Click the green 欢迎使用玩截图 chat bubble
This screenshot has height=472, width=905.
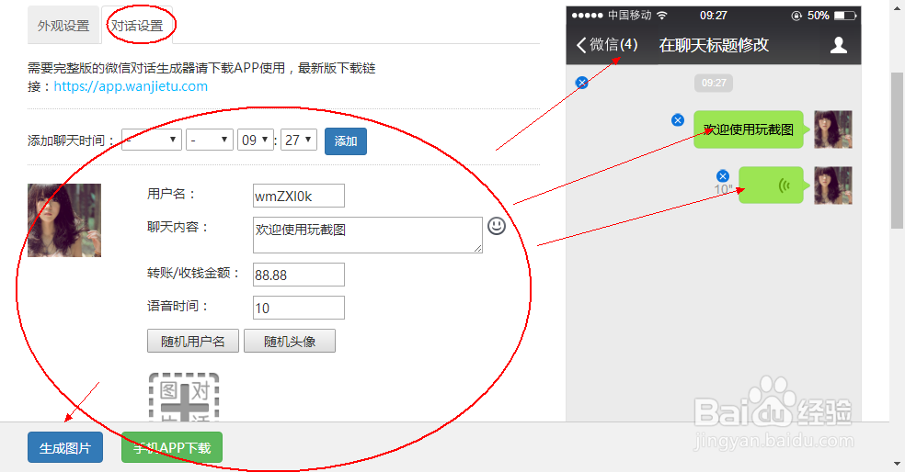coord(749,129)
